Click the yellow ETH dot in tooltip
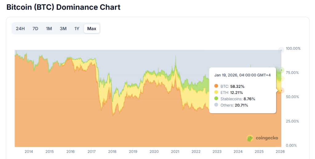 tap(216, 92)
